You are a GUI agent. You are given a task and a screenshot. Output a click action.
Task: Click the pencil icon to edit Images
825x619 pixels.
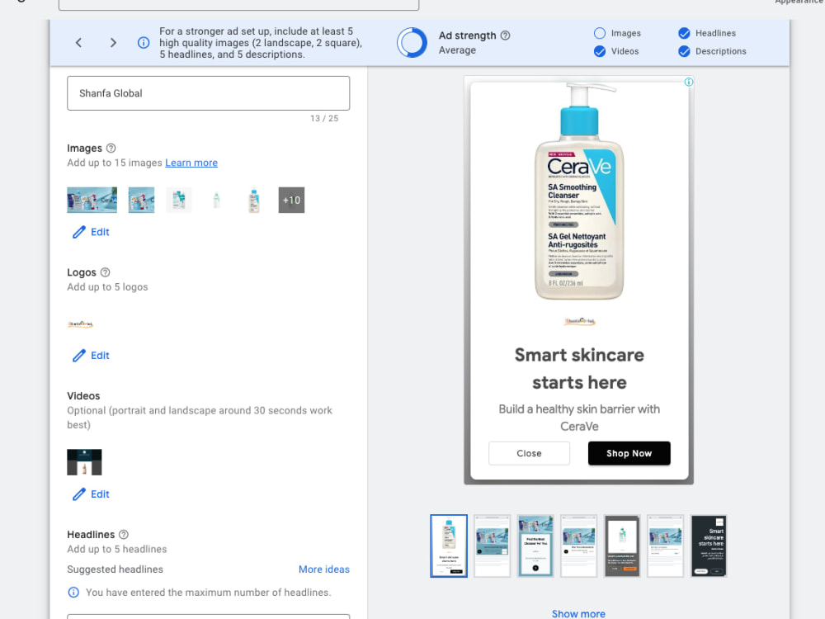click(x=79, y=232)
